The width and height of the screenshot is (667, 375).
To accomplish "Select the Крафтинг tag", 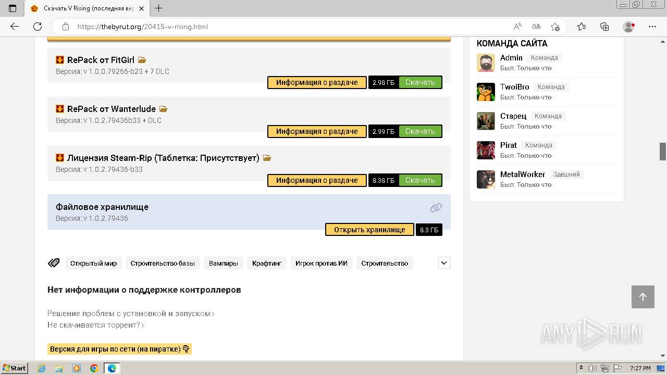I will point(267,263).
